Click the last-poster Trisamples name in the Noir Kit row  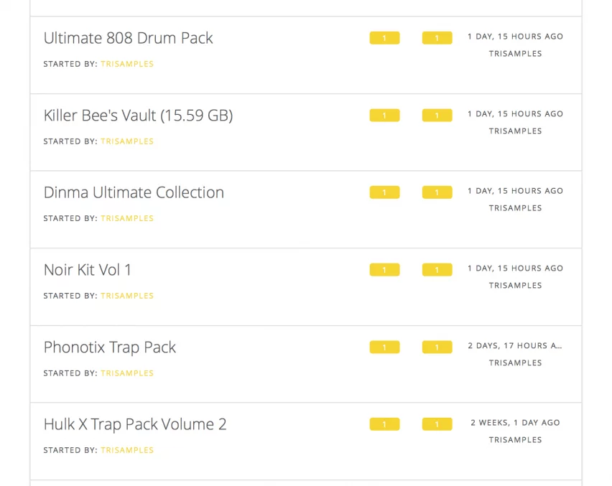pos(515,286)
